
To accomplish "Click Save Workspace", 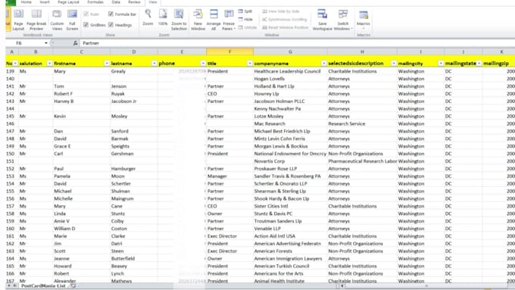I will click(x=322, y=20).
